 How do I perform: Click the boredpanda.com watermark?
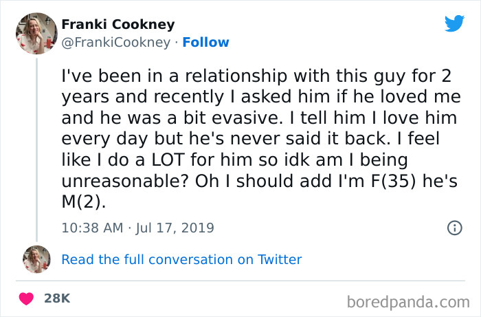click(x=407, y=300)
